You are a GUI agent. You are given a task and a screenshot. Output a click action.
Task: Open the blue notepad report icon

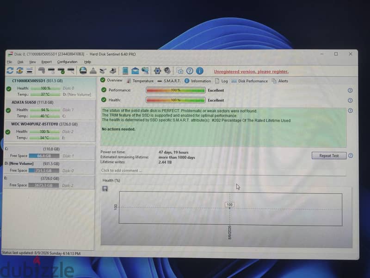tap(125, 70)
